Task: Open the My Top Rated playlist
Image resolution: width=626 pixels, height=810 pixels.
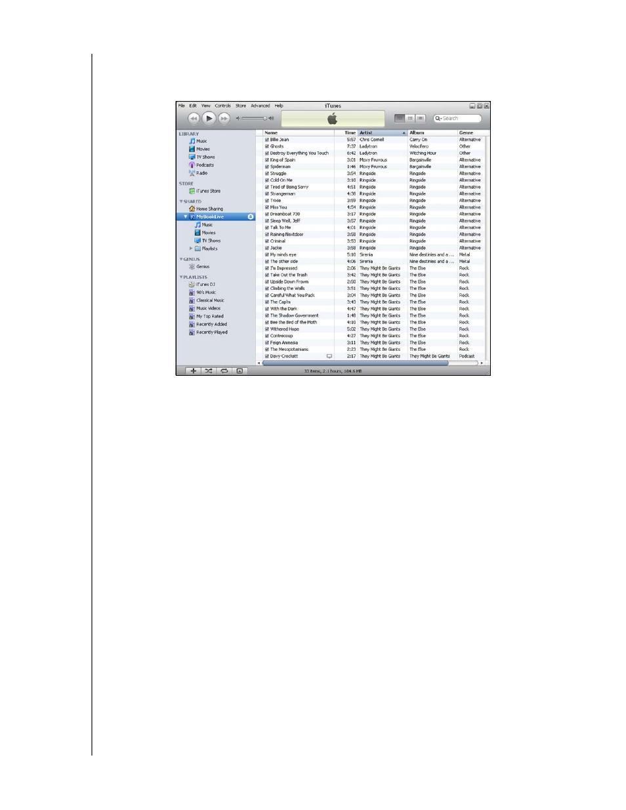Action: click(206, 316)
